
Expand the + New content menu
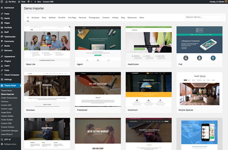[37, 2]
